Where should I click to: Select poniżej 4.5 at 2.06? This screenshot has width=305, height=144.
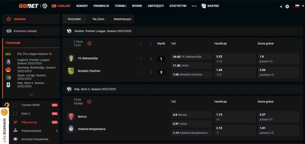click(278, 72)
